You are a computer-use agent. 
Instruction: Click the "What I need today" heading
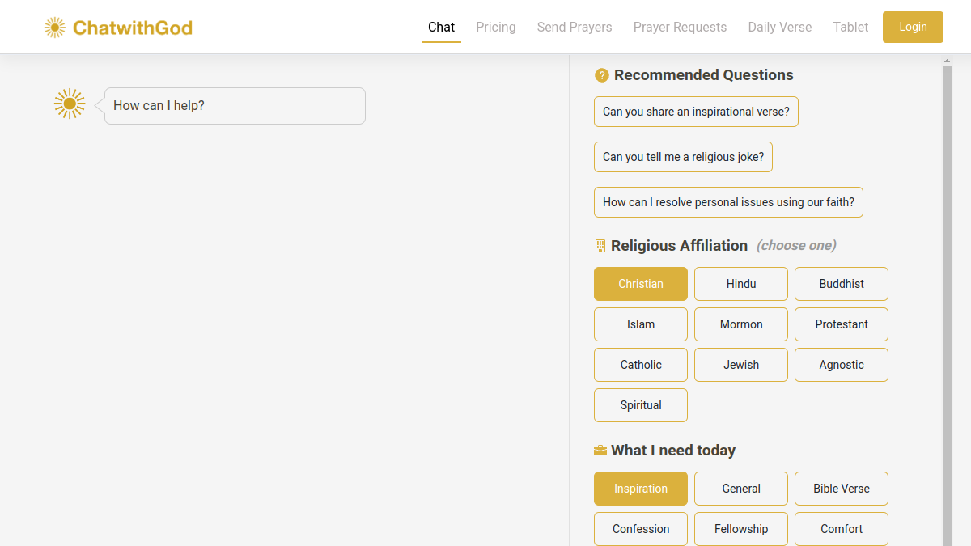673,451
